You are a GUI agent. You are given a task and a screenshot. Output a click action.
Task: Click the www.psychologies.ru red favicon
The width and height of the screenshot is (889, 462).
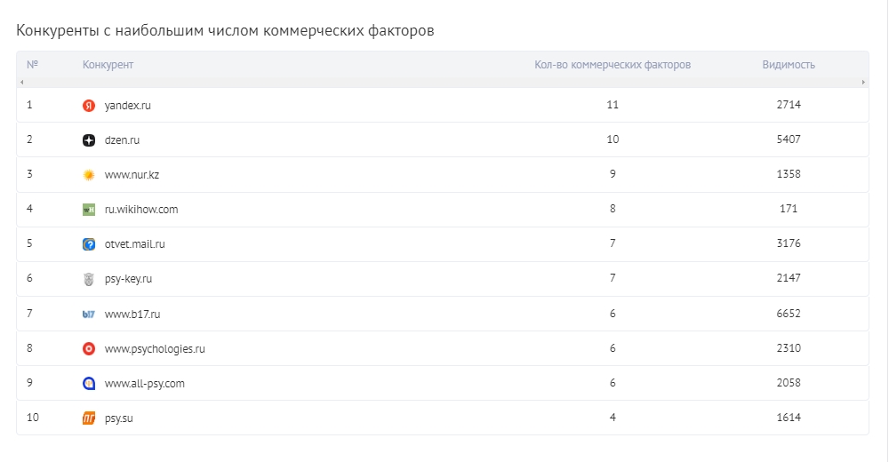click(x=89, y=348)
